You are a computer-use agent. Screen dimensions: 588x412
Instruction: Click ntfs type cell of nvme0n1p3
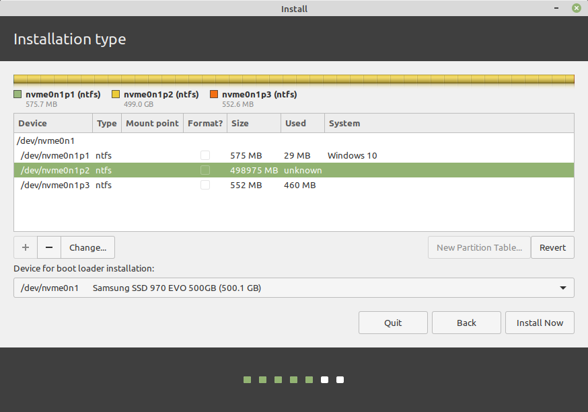tap(104, 185)
